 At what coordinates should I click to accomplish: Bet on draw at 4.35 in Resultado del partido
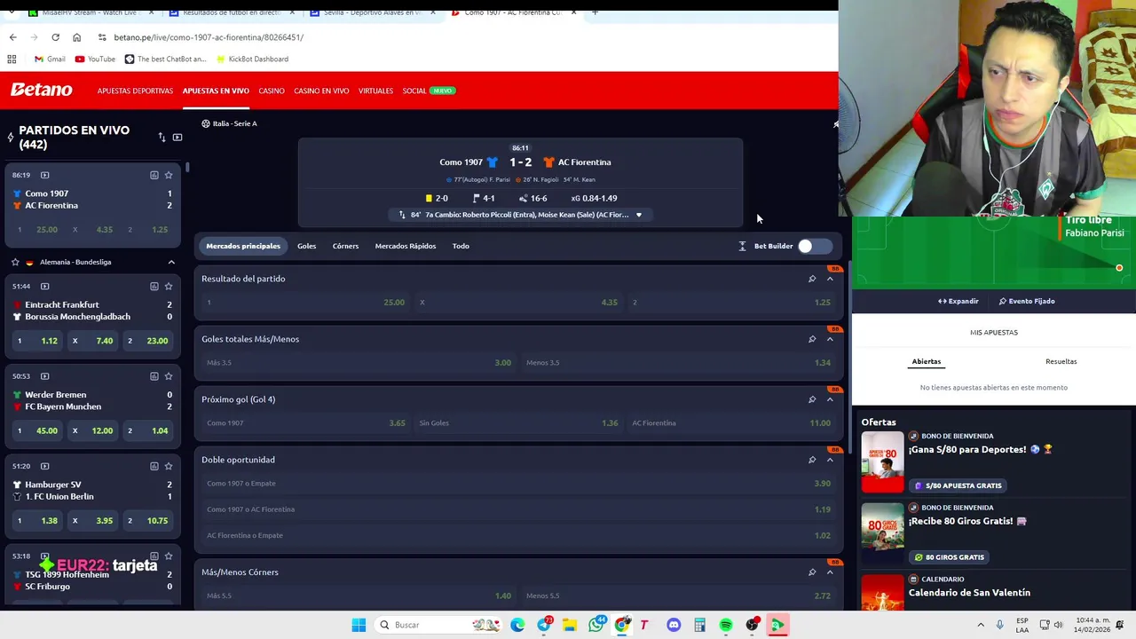click(517, 302)
